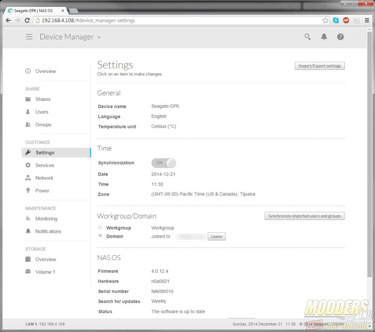
Task: Select the Shares icon in the sidebar
Action: 28,99
